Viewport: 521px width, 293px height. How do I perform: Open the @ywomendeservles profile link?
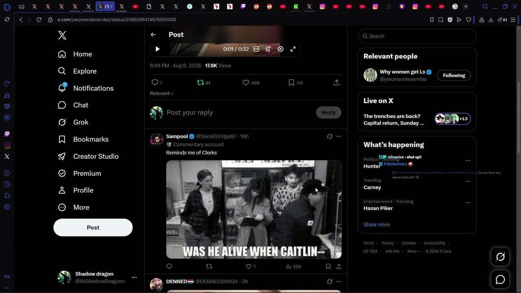pos(403,79)
